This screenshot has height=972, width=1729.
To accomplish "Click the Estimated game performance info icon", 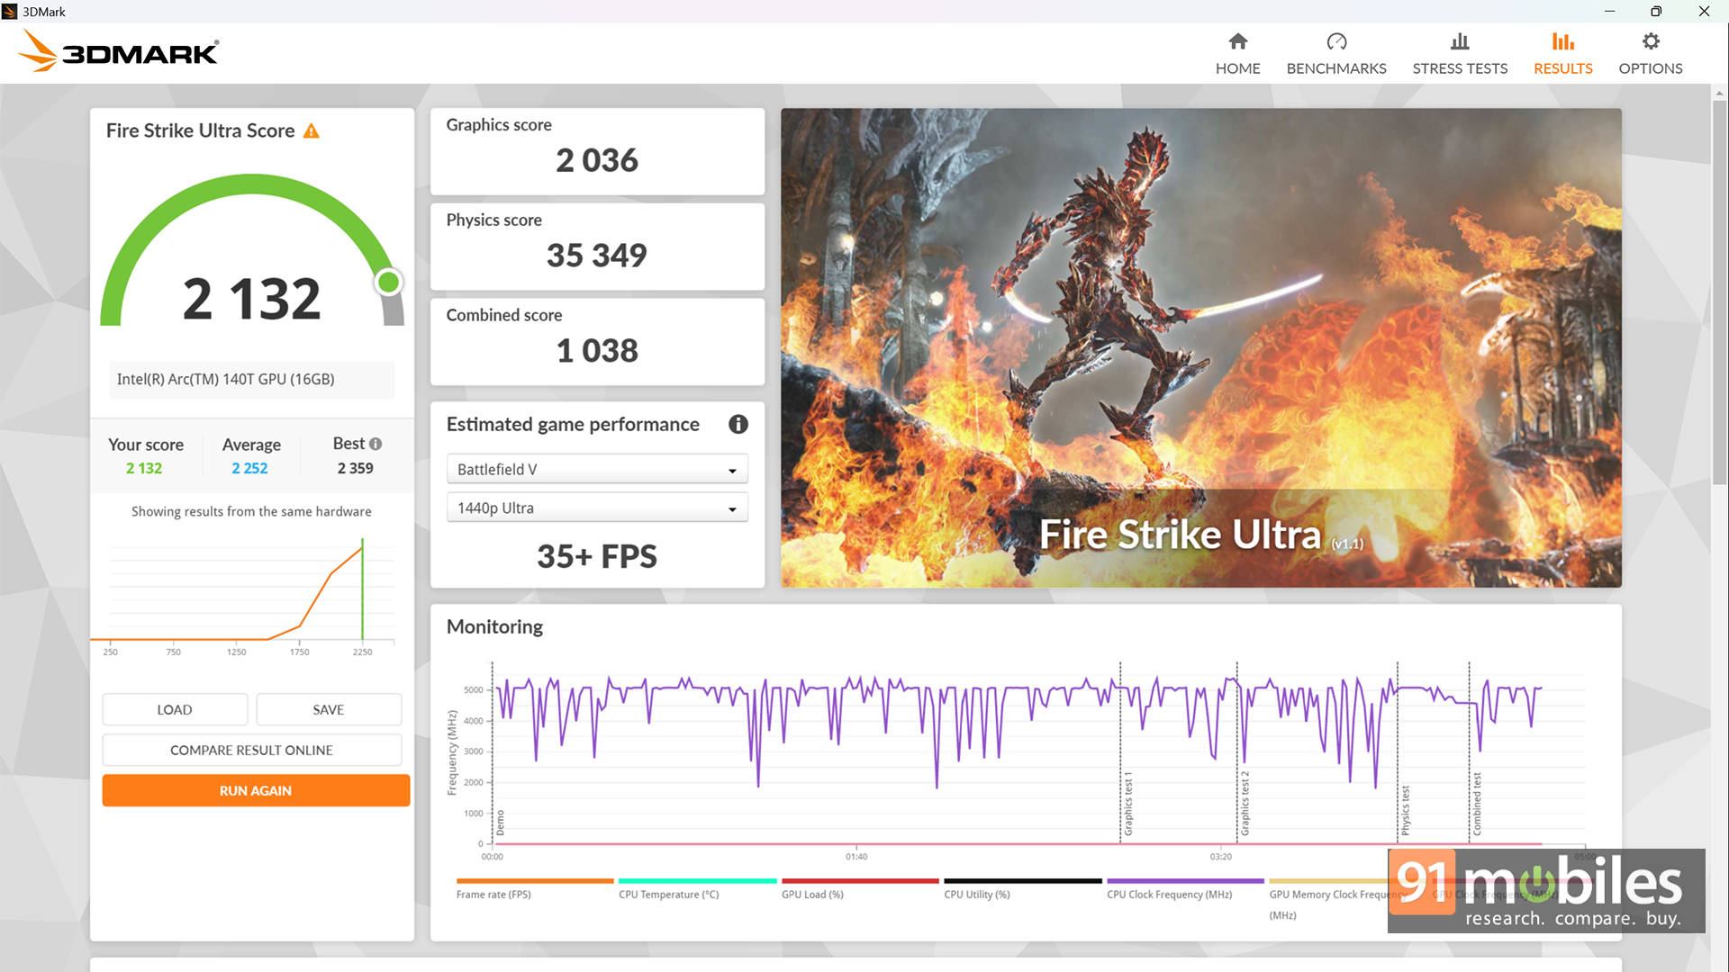I will pyautogui.click(x=738, y=425).
